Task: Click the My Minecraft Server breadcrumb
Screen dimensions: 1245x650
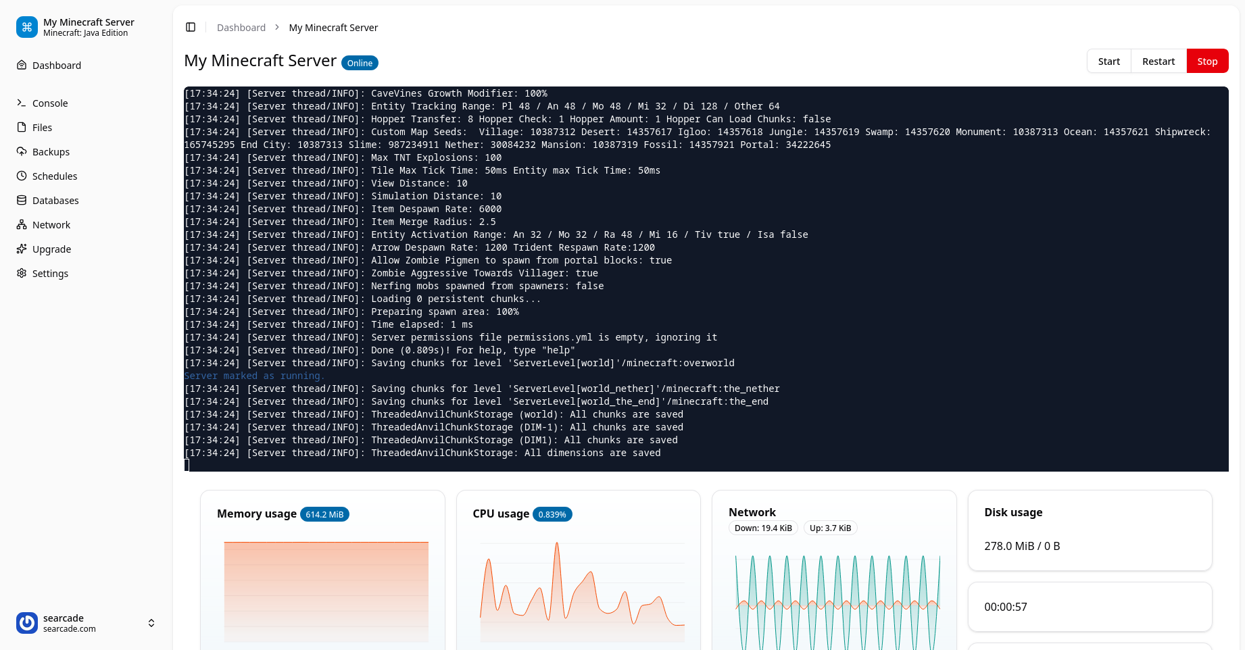Action: click(x=333, y=27)
